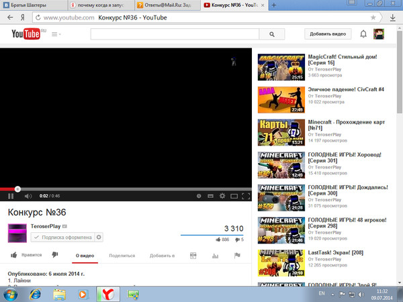403x302 pixels.
Task: Open ГОЛОДНЫЕ ИГРЫ! Хоровод! video
Action: 345,158
